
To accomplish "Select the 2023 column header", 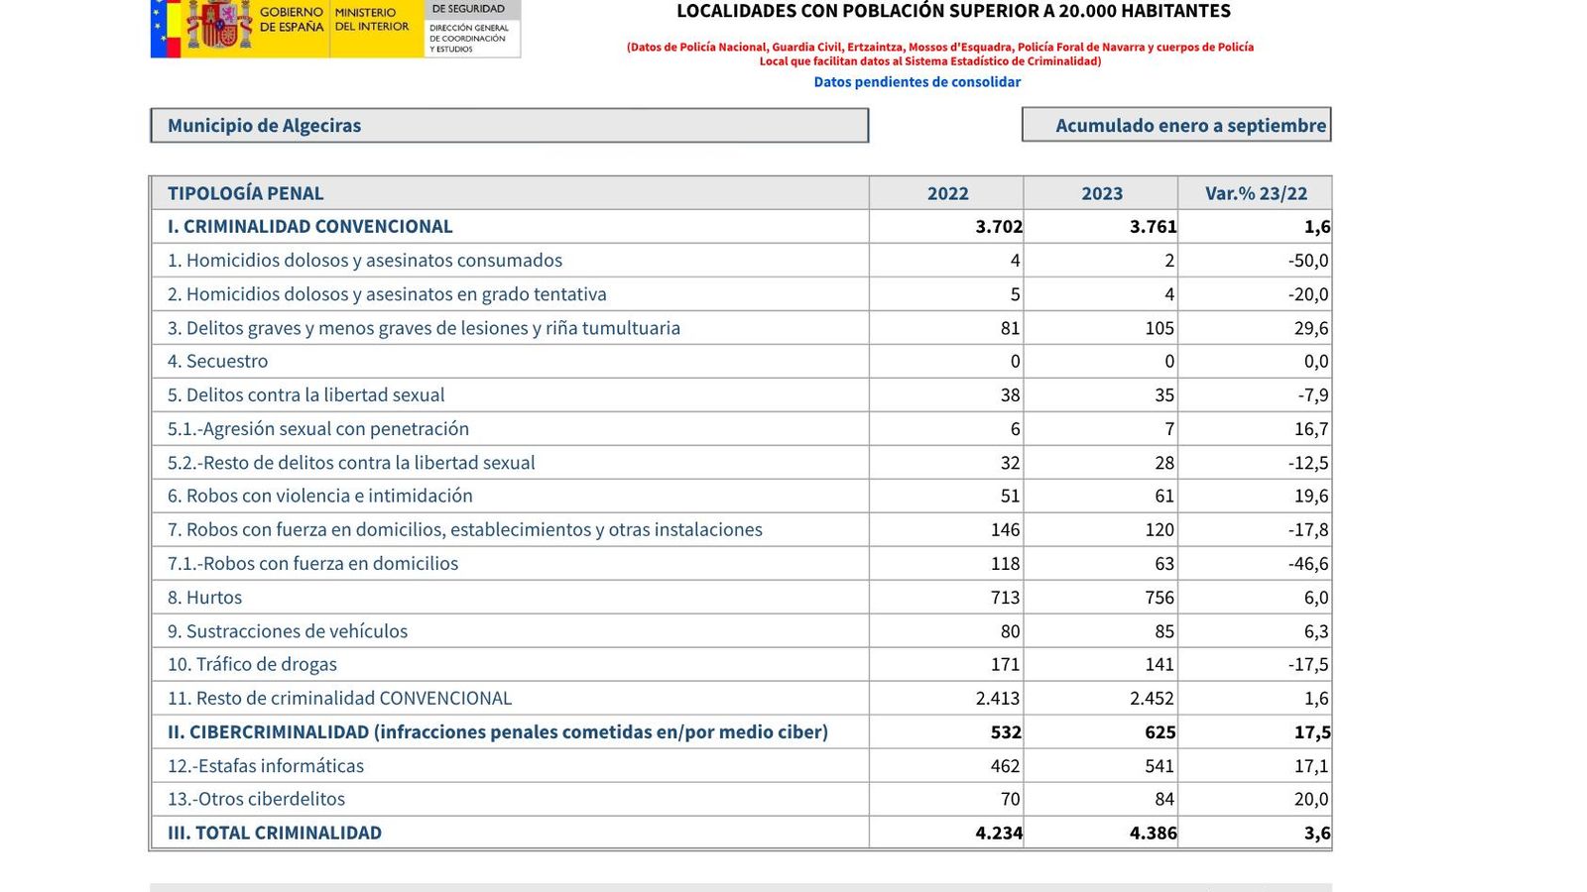I will coord(1099,192).
